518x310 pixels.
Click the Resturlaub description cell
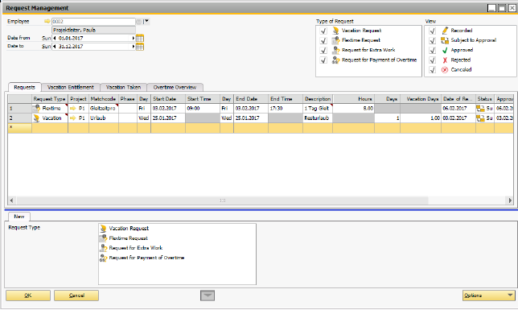(x=318, y=118)
